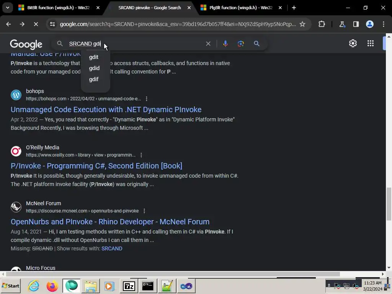The height and width of the screenshot is (294, 392).
Task: Open the Chrome profile avatar
Action: [x=370, y=24]
